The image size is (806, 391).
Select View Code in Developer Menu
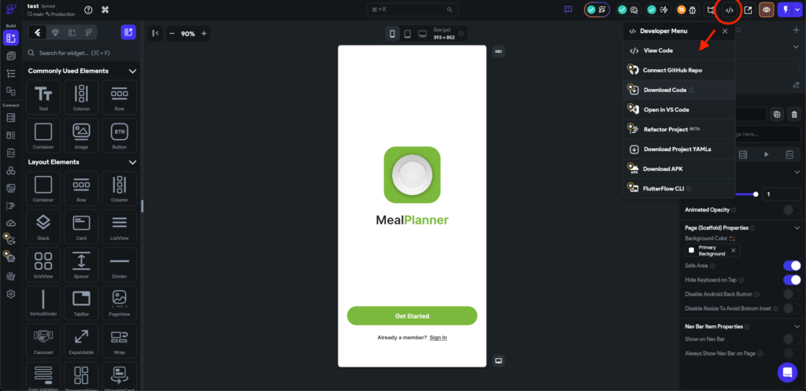tap(658, 50)
